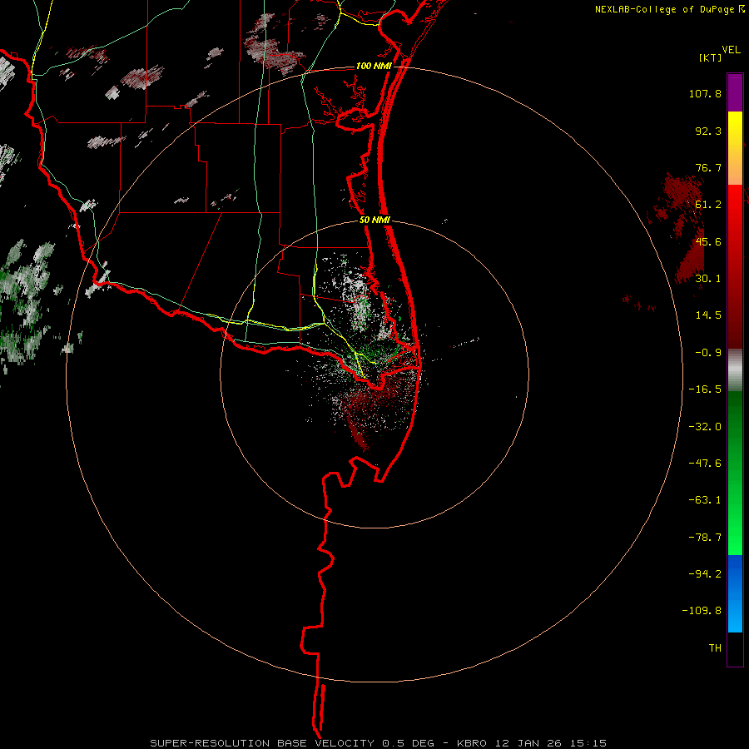
Task: Click the TH label on the scale
Action: tap(715, 648)
